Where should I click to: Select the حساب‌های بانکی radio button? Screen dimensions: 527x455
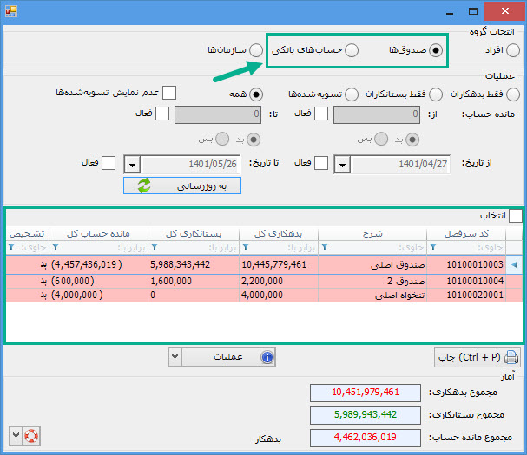352,50
